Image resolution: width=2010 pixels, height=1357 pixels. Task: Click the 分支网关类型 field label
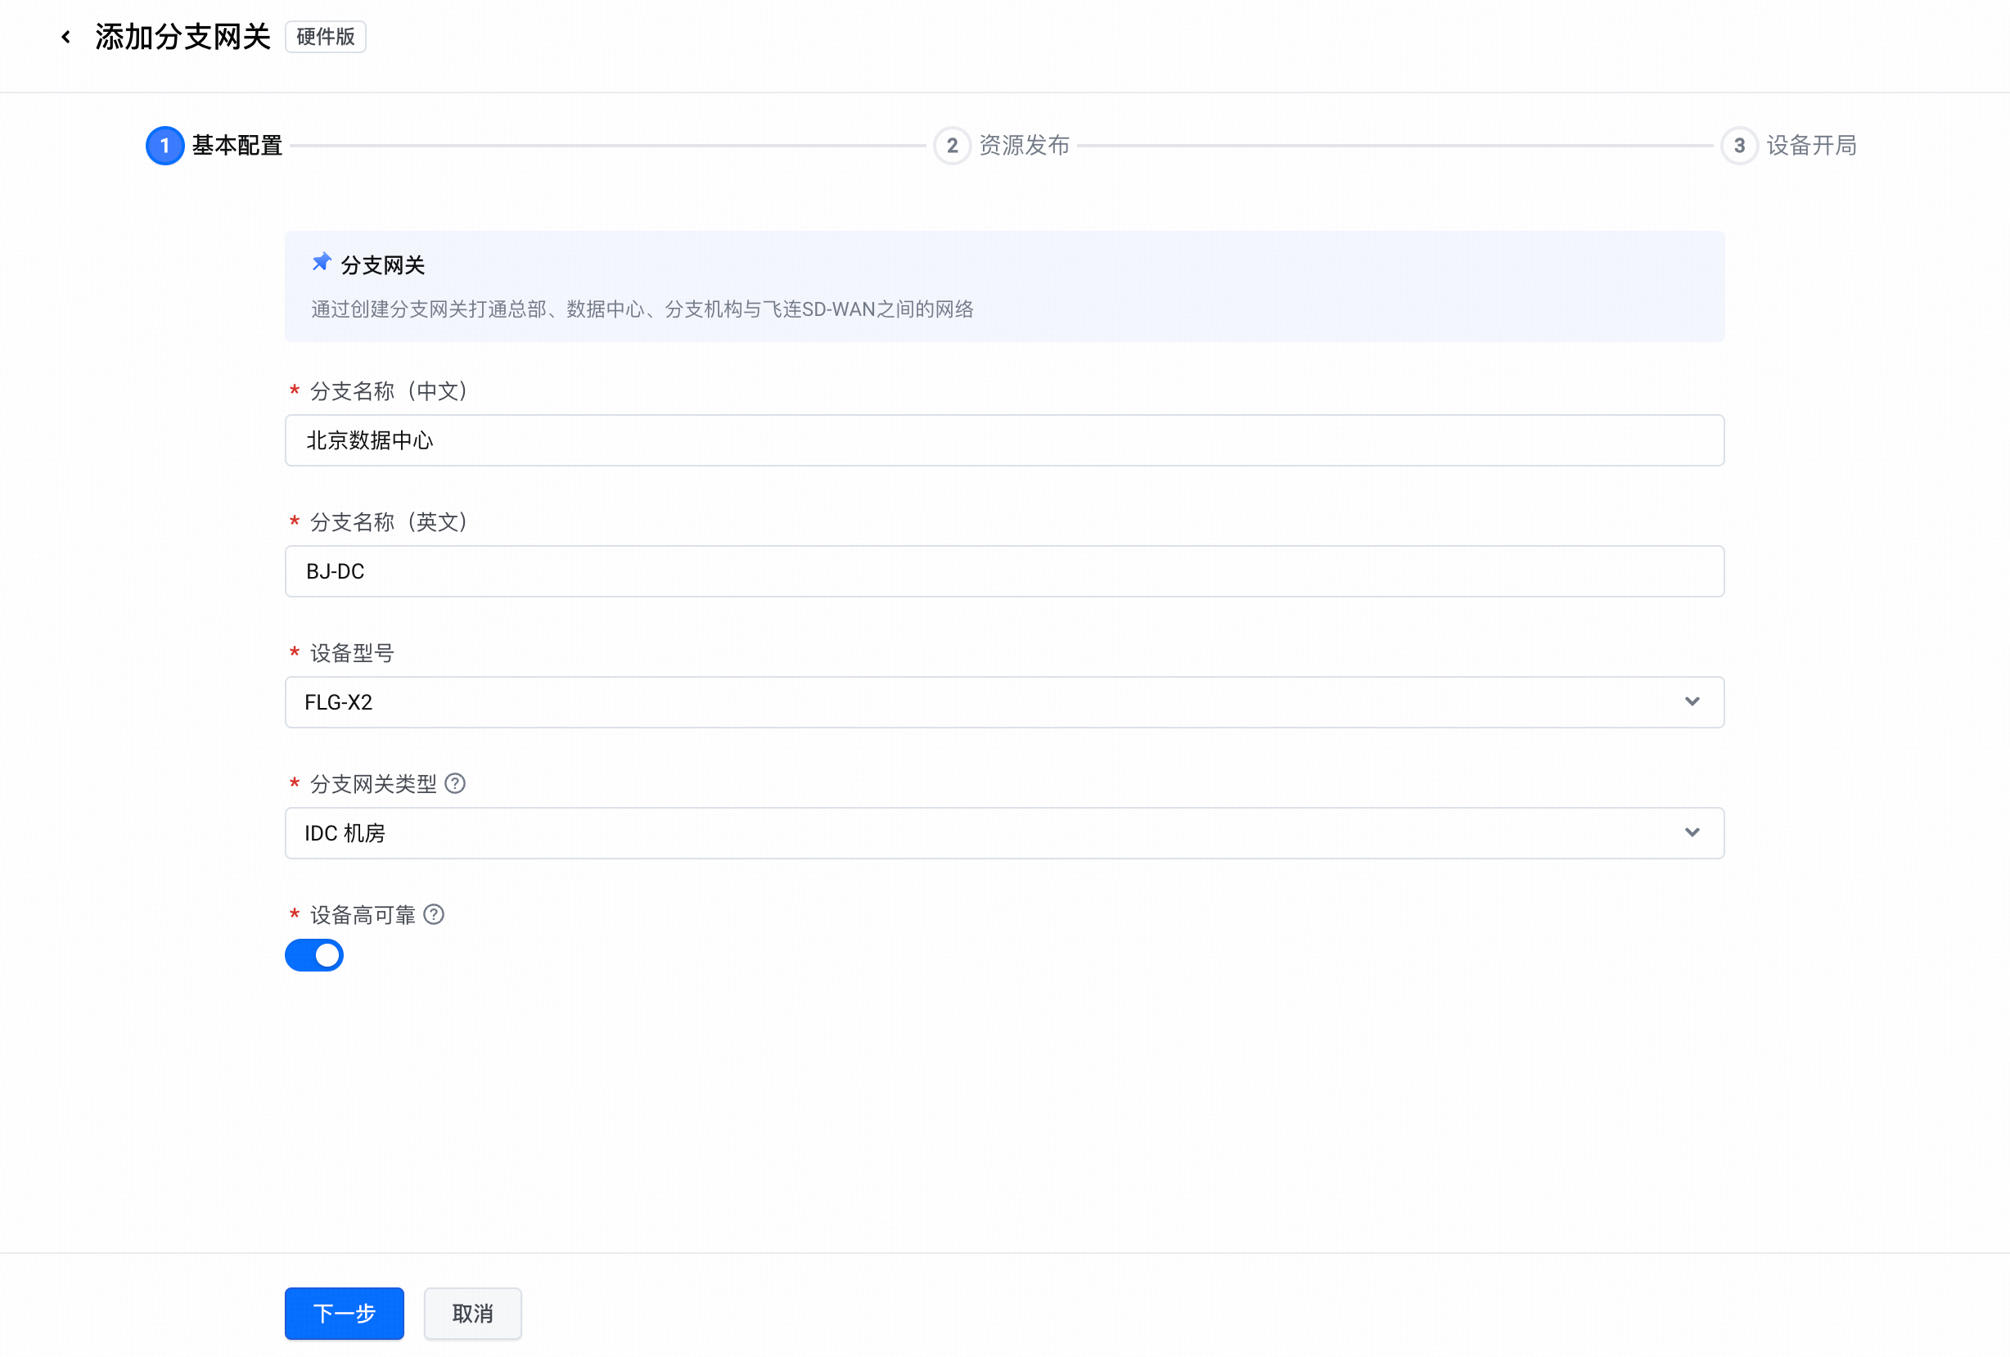374,783
